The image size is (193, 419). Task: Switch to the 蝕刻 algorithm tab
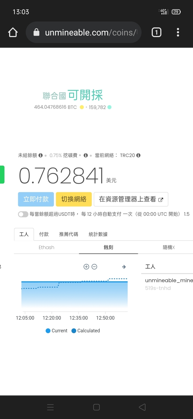click(108, 247)
